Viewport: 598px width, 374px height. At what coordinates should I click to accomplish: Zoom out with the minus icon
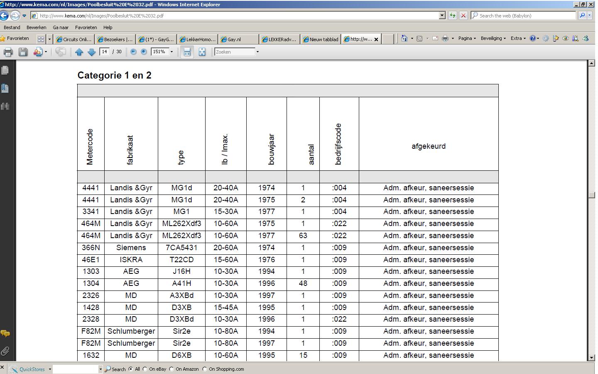(133, 52)
